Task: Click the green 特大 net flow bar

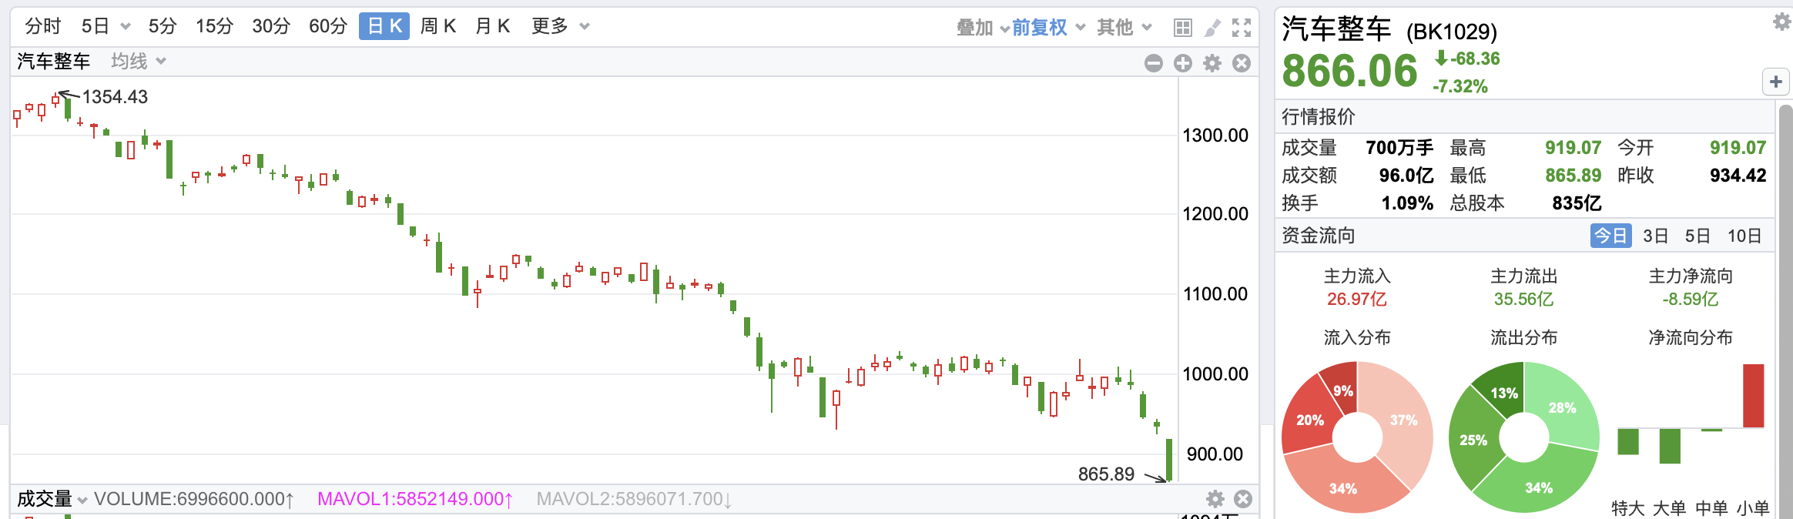Action: [1628, 442]
